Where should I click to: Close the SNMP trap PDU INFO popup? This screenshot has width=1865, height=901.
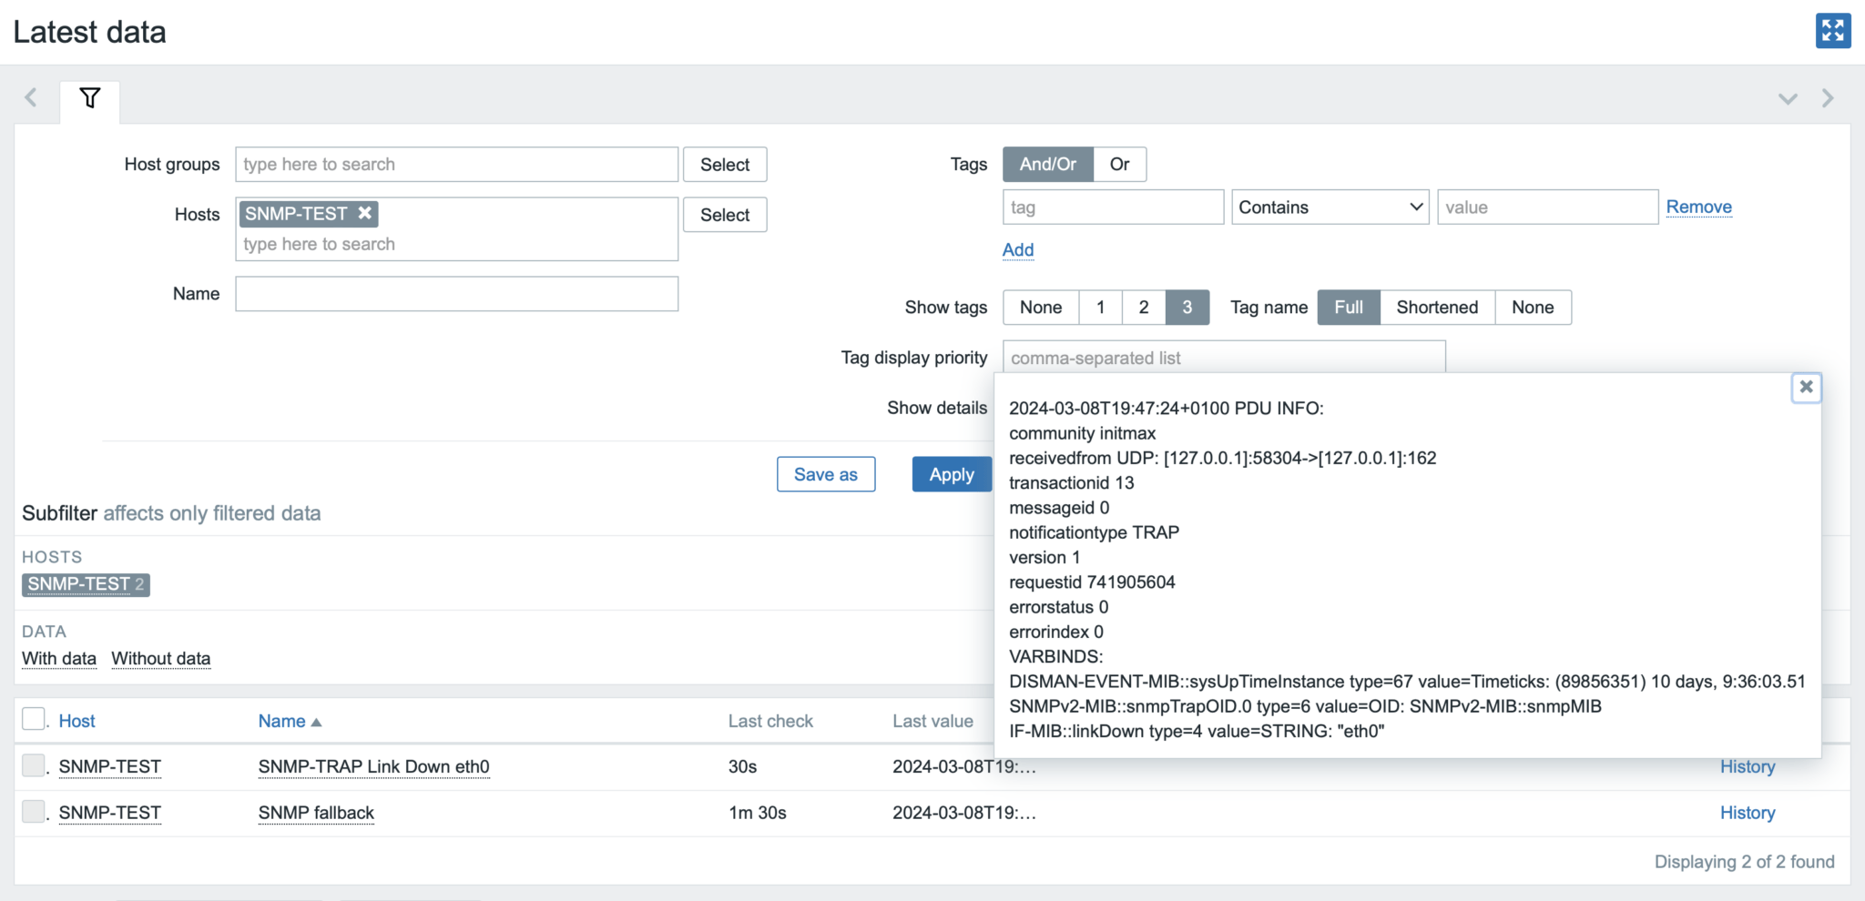pyautogui.click(x=1806, y=387)
